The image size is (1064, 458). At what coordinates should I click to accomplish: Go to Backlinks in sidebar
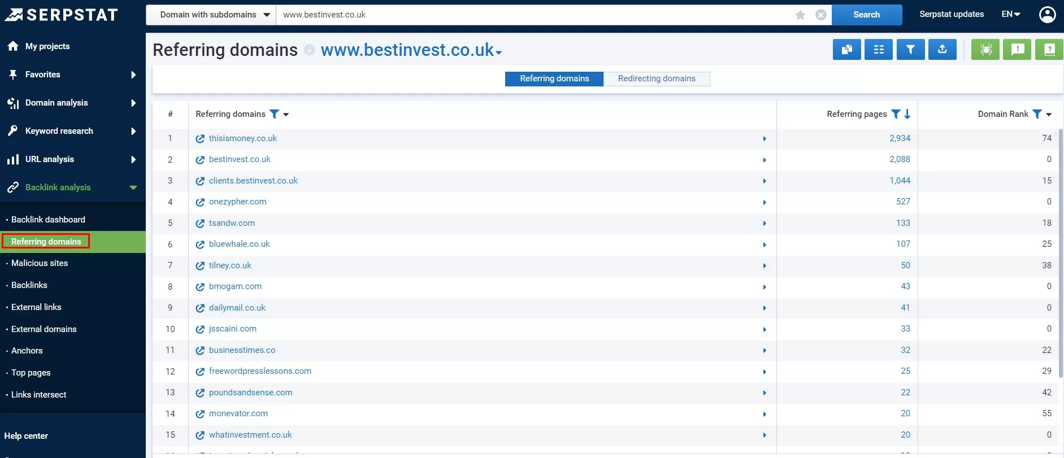(x=29, y=285)
